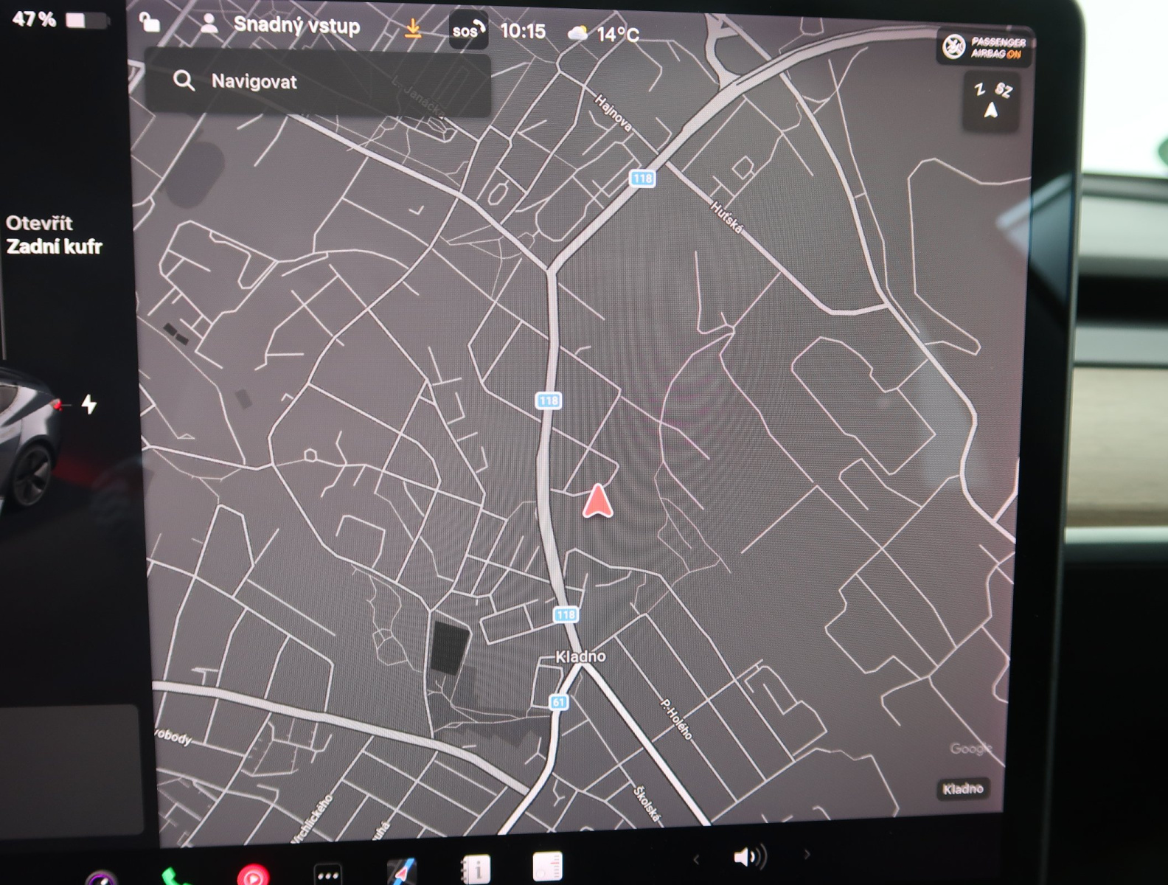Tap the Passenger Airbag ON indicator

point(984,48)
